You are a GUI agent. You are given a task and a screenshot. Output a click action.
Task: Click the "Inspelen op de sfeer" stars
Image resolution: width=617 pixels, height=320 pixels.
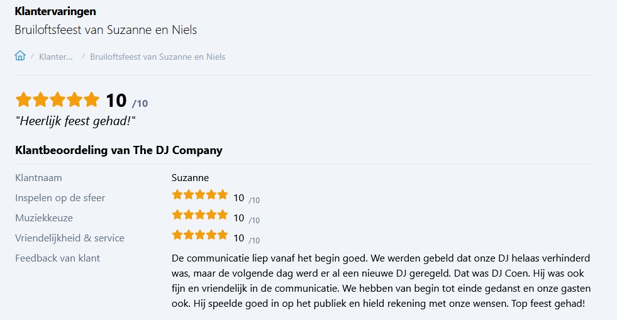199,195
